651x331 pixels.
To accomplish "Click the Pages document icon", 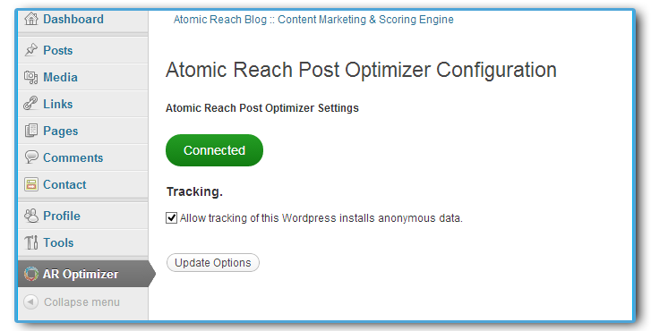I will pos(31,131).
